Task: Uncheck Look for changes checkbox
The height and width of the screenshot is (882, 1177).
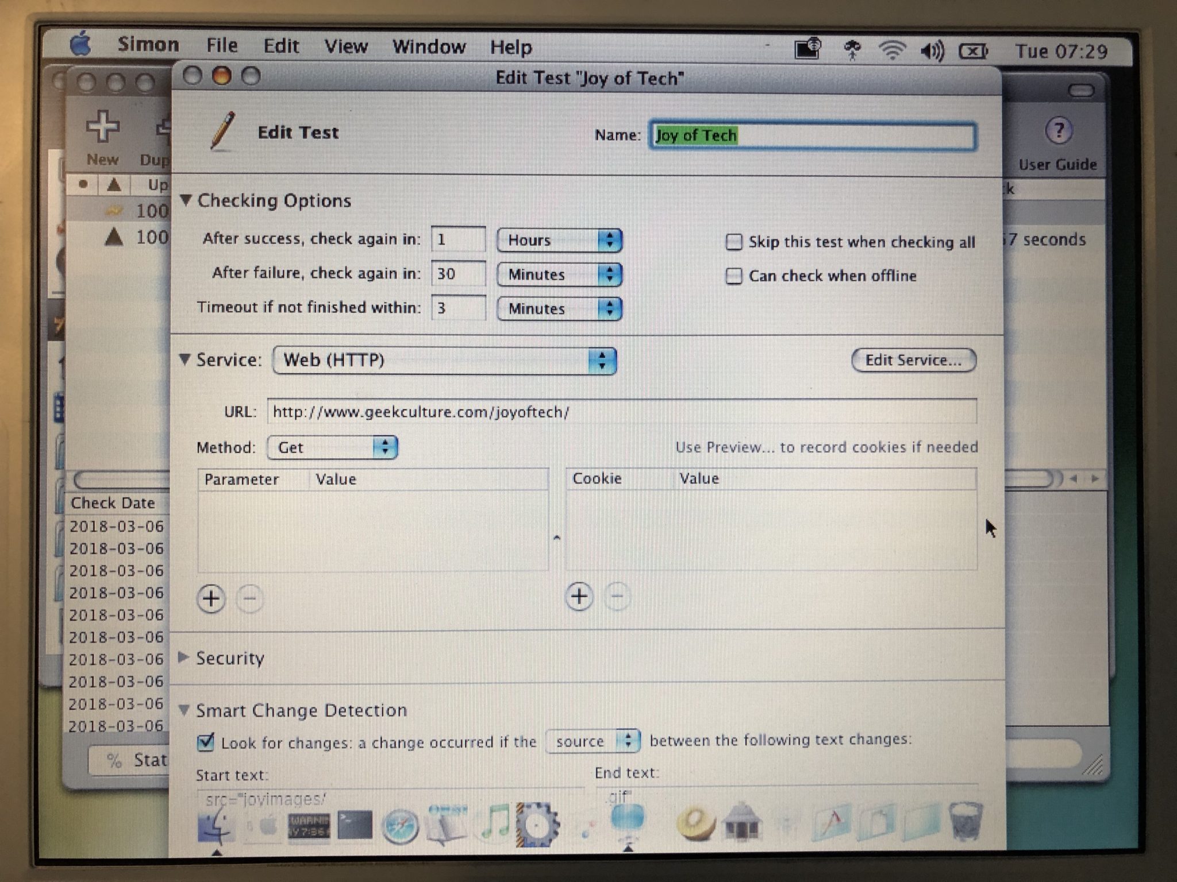Action: coord(205,742)
